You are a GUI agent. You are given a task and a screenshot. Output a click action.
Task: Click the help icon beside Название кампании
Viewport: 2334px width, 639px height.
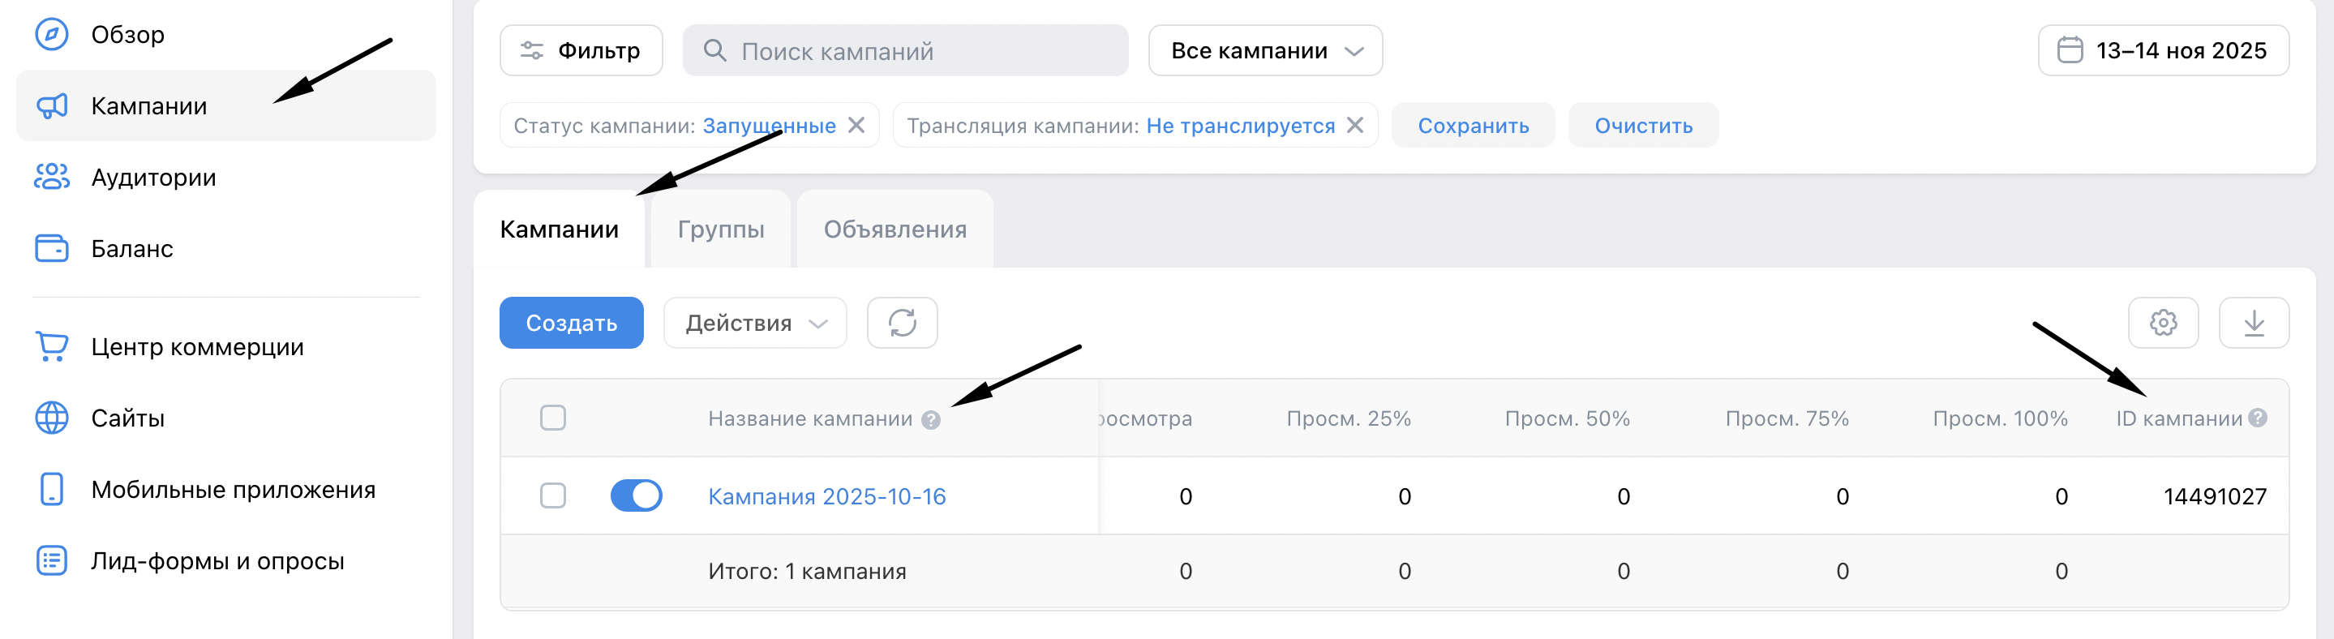point(930,420)
